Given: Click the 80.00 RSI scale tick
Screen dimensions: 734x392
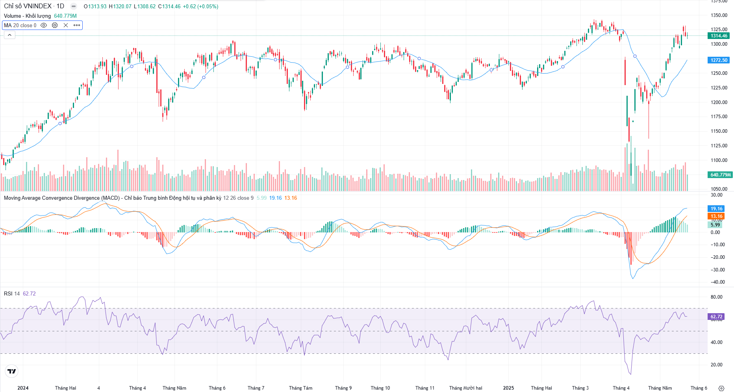Looking at the screenshot, I should pos(717,297).
